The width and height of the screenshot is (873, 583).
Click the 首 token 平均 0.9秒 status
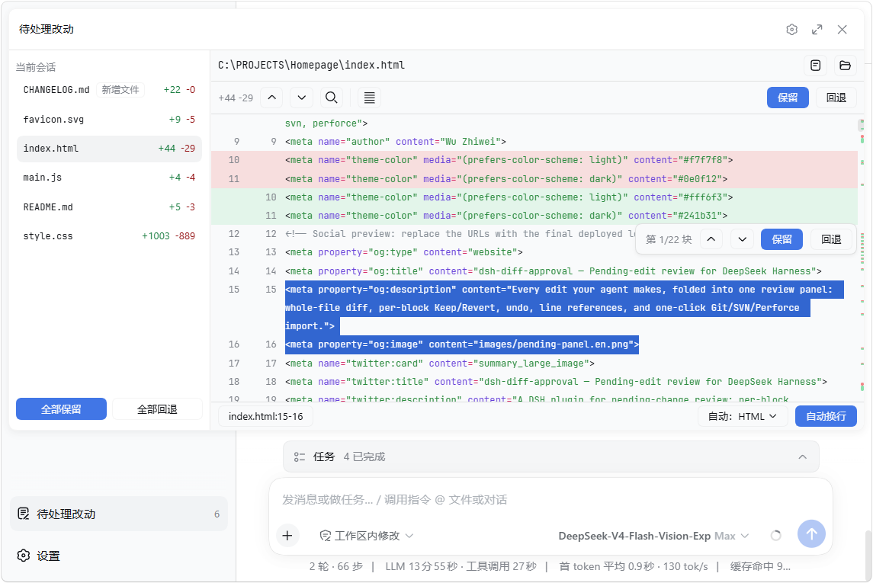[634, 566]
